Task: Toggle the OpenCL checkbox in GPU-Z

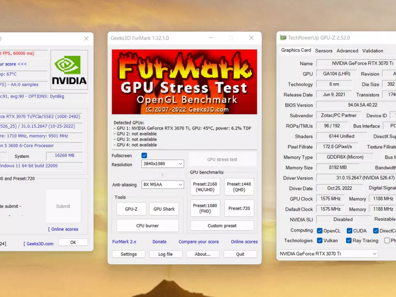Action: (x=320, y=231)
